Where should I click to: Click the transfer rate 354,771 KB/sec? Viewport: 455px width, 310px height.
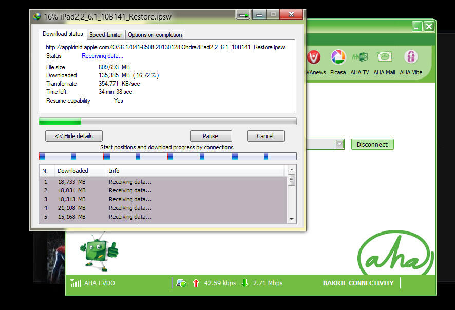click(119, 84)
